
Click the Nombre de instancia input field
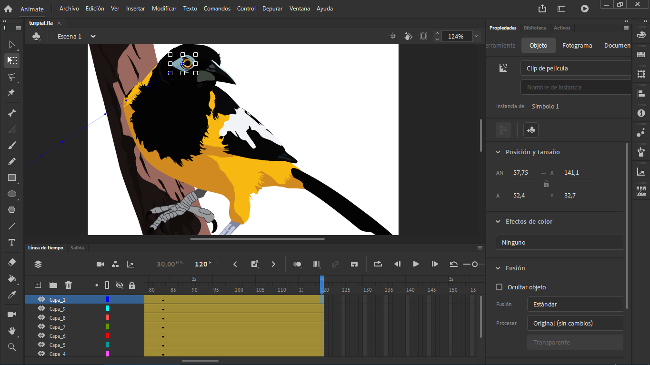(576, 87)
